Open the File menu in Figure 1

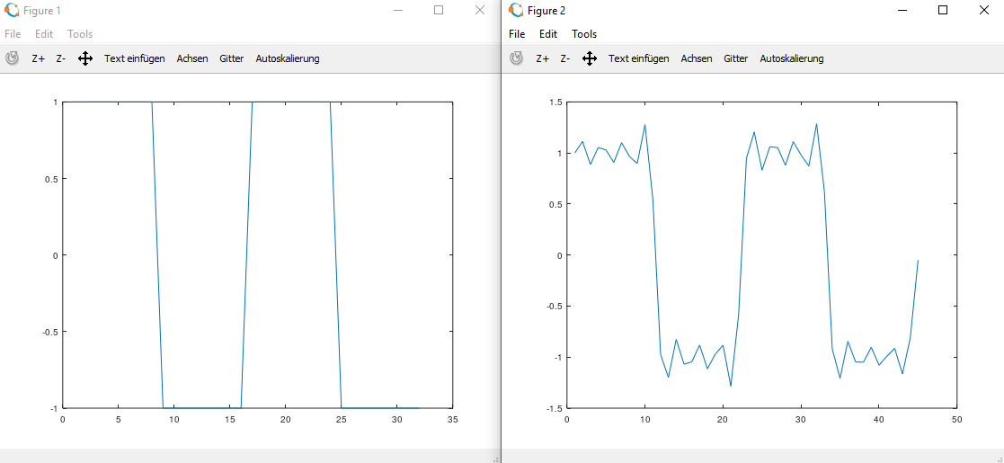[13, 34]
